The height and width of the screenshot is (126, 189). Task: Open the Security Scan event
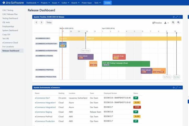click(119, 57)
